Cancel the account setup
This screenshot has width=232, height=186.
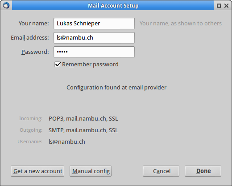(161, 171)
